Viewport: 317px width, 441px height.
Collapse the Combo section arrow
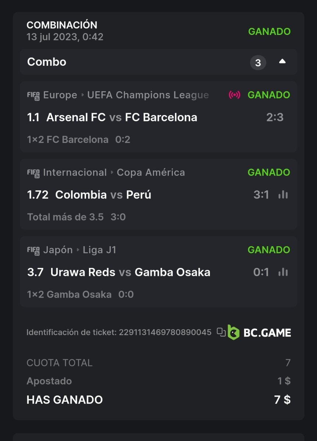coord(282,62)
